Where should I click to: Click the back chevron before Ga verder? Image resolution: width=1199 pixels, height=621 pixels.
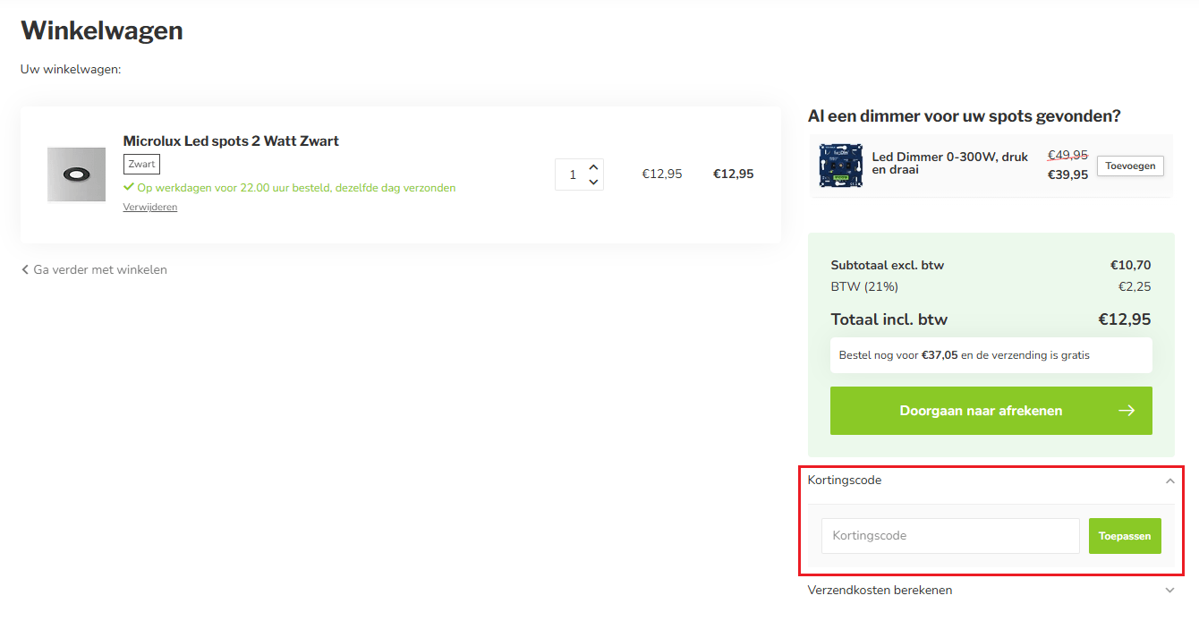pyautogui.click(x=25, y=270)
